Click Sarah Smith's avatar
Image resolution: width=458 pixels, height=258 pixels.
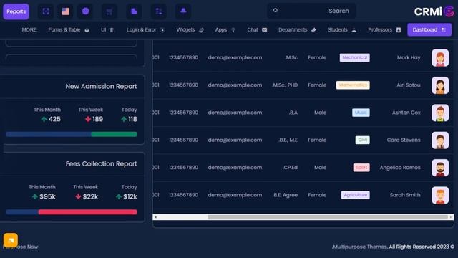(440, 195)
